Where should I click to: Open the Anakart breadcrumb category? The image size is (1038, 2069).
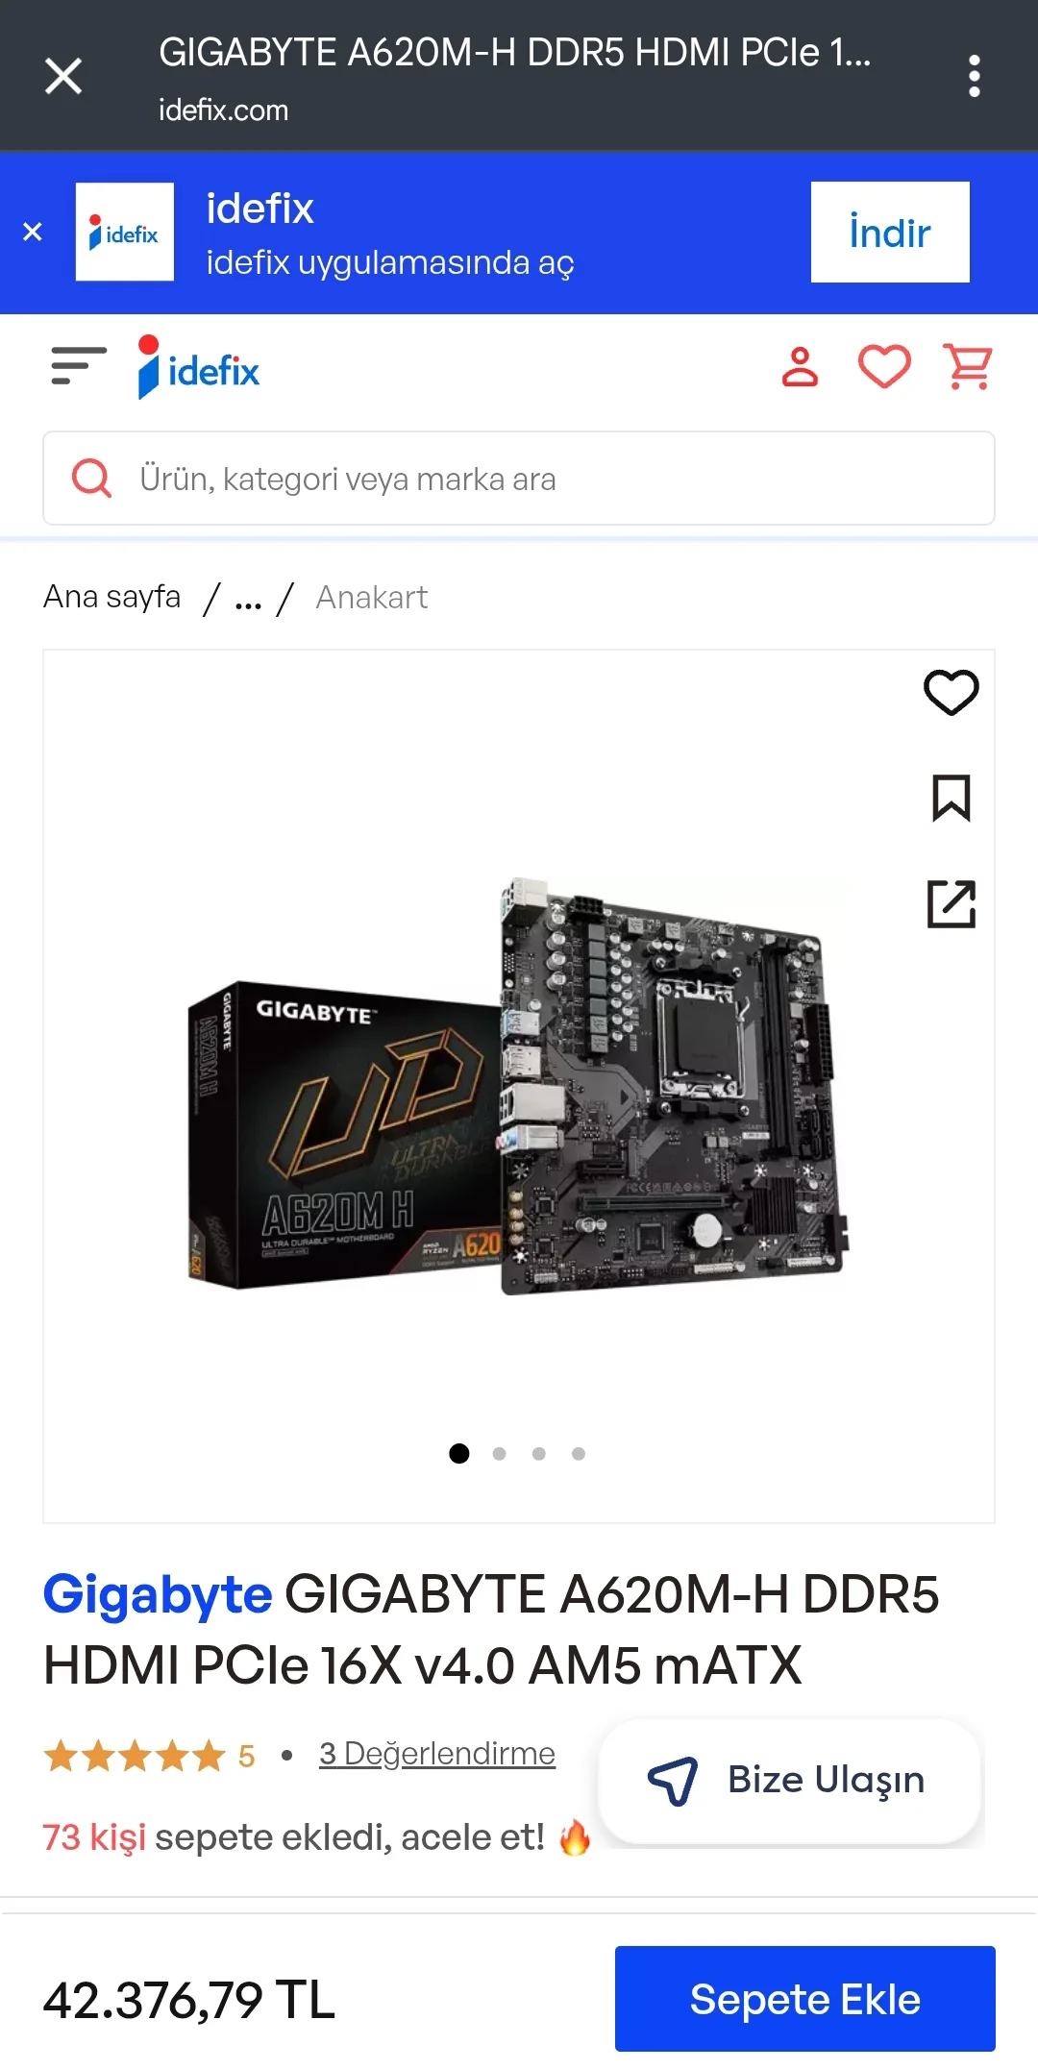372,598
